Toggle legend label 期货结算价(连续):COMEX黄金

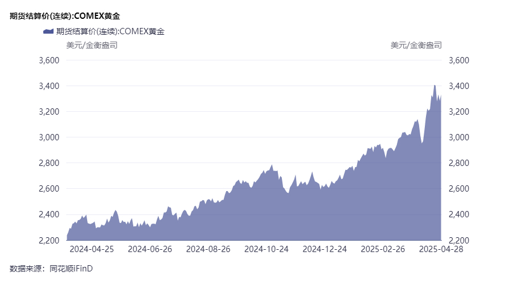pyautogui.click(x=110, y=31)
